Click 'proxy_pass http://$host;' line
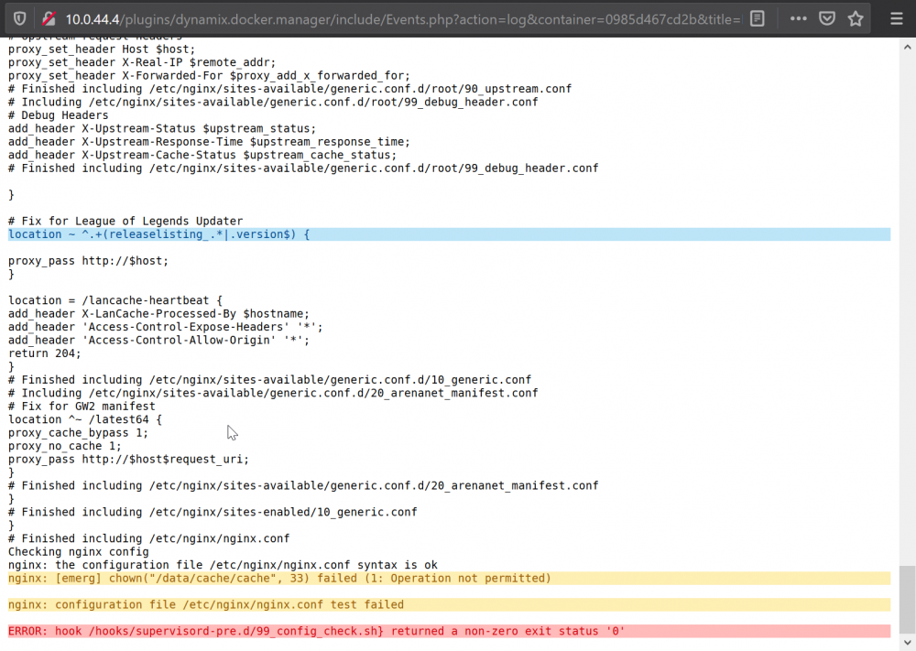916x651 pixels. tap(88, 260)
